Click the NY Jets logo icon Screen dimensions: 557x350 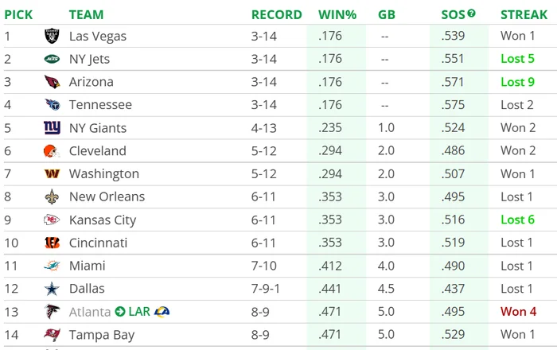tap(52, 59)
